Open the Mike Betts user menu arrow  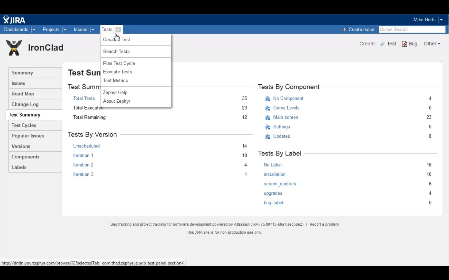tap(441, 20)
